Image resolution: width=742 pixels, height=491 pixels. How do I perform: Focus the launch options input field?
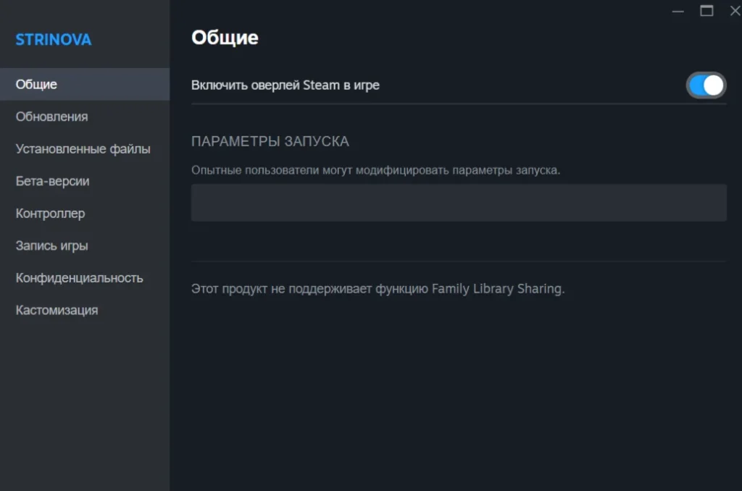pyautogui.click(x=458, y=203)
